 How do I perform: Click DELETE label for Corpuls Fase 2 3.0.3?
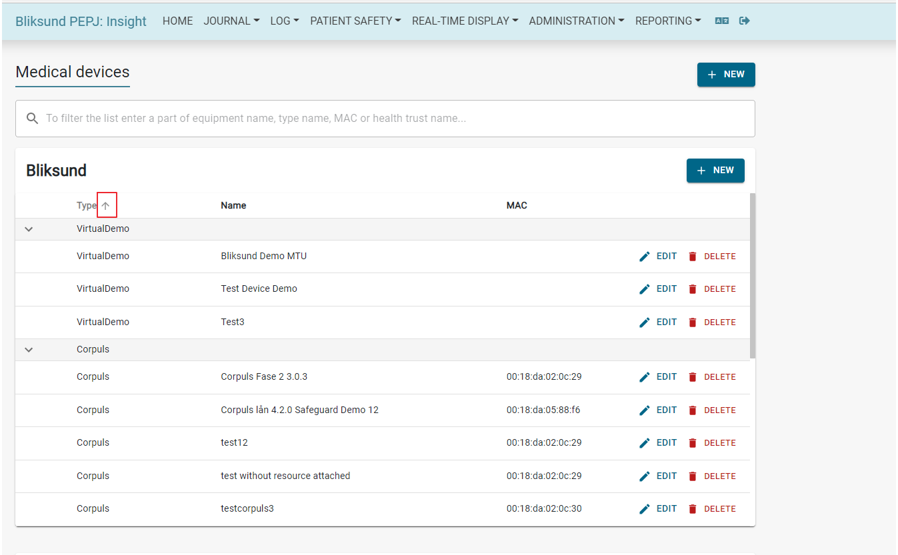click(720, 377)
